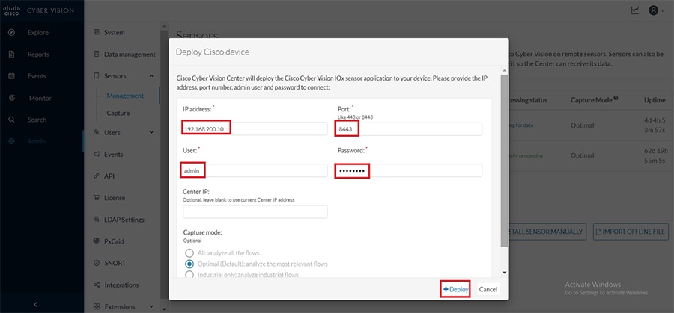Open the Data management page
This screenshot has width=674, height=313.
(130, 55)
